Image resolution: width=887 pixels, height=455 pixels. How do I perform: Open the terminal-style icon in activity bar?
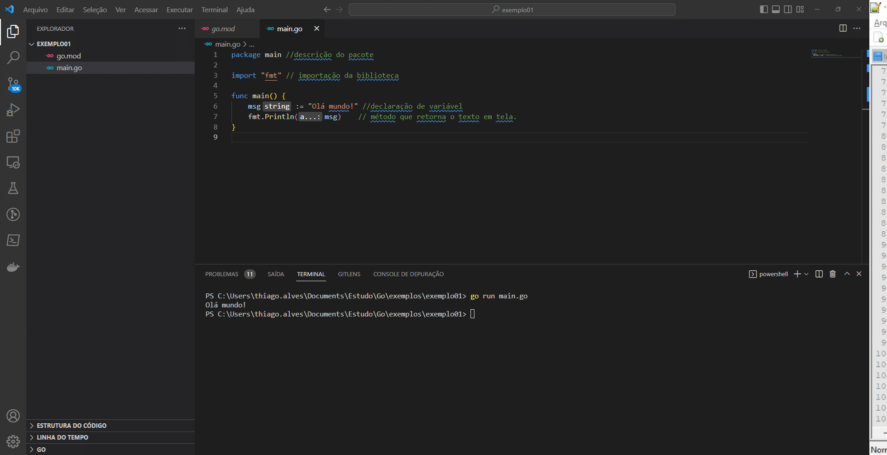pos(13,240)
